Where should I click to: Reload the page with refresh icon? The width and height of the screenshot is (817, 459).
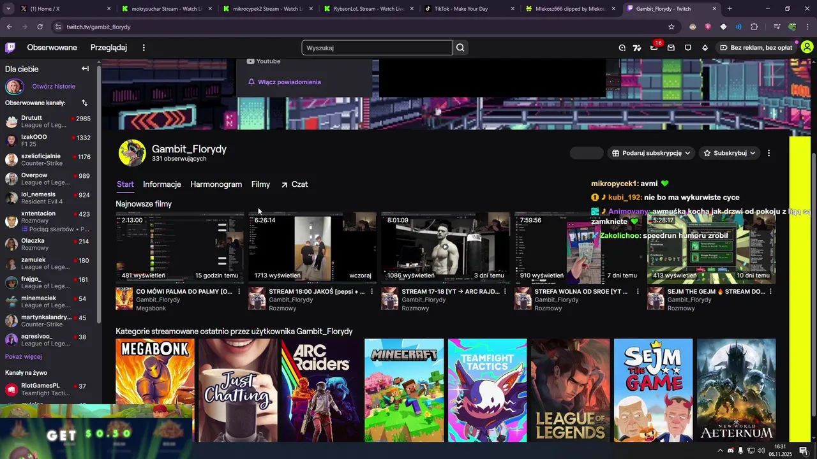coord(40,27)
